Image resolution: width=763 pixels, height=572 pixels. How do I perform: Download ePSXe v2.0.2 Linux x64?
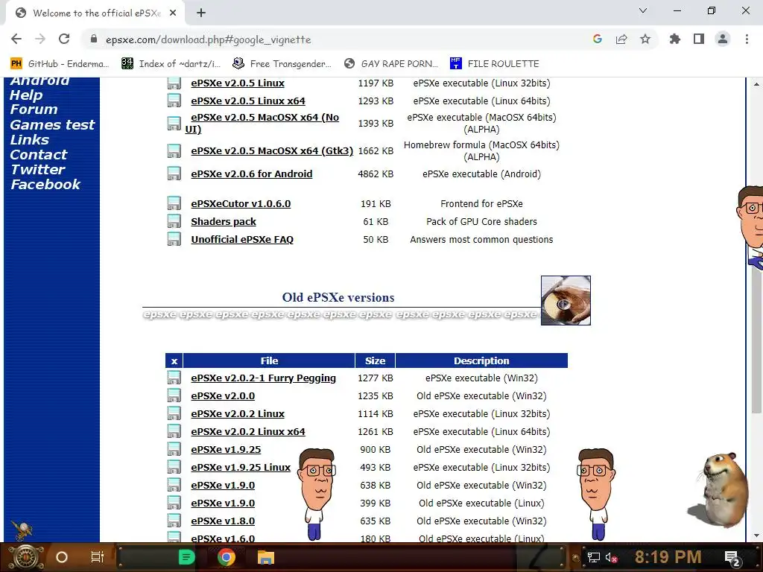tap(247, 431)
